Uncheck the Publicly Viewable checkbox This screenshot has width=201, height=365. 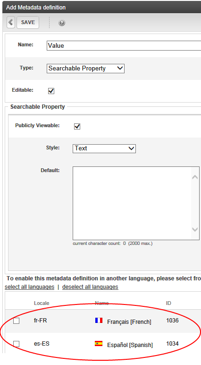77,126
